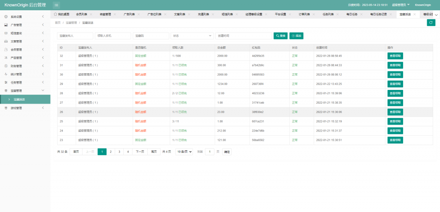Switch to the 订单列表 tab
Screen dimensions: 440x212
[x=305, y=14]
